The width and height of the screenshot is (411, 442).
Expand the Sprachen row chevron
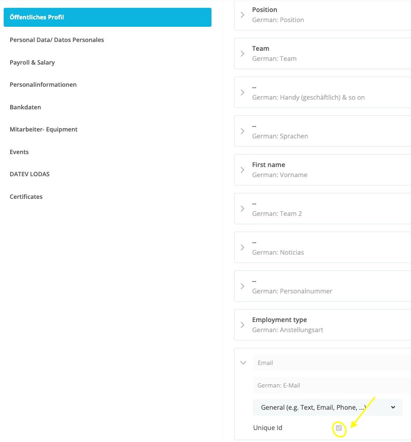[242, 131]
